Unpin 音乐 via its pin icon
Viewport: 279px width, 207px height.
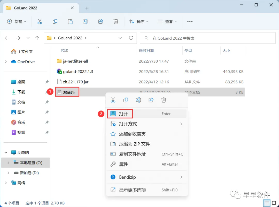click(x=47, y=122)
